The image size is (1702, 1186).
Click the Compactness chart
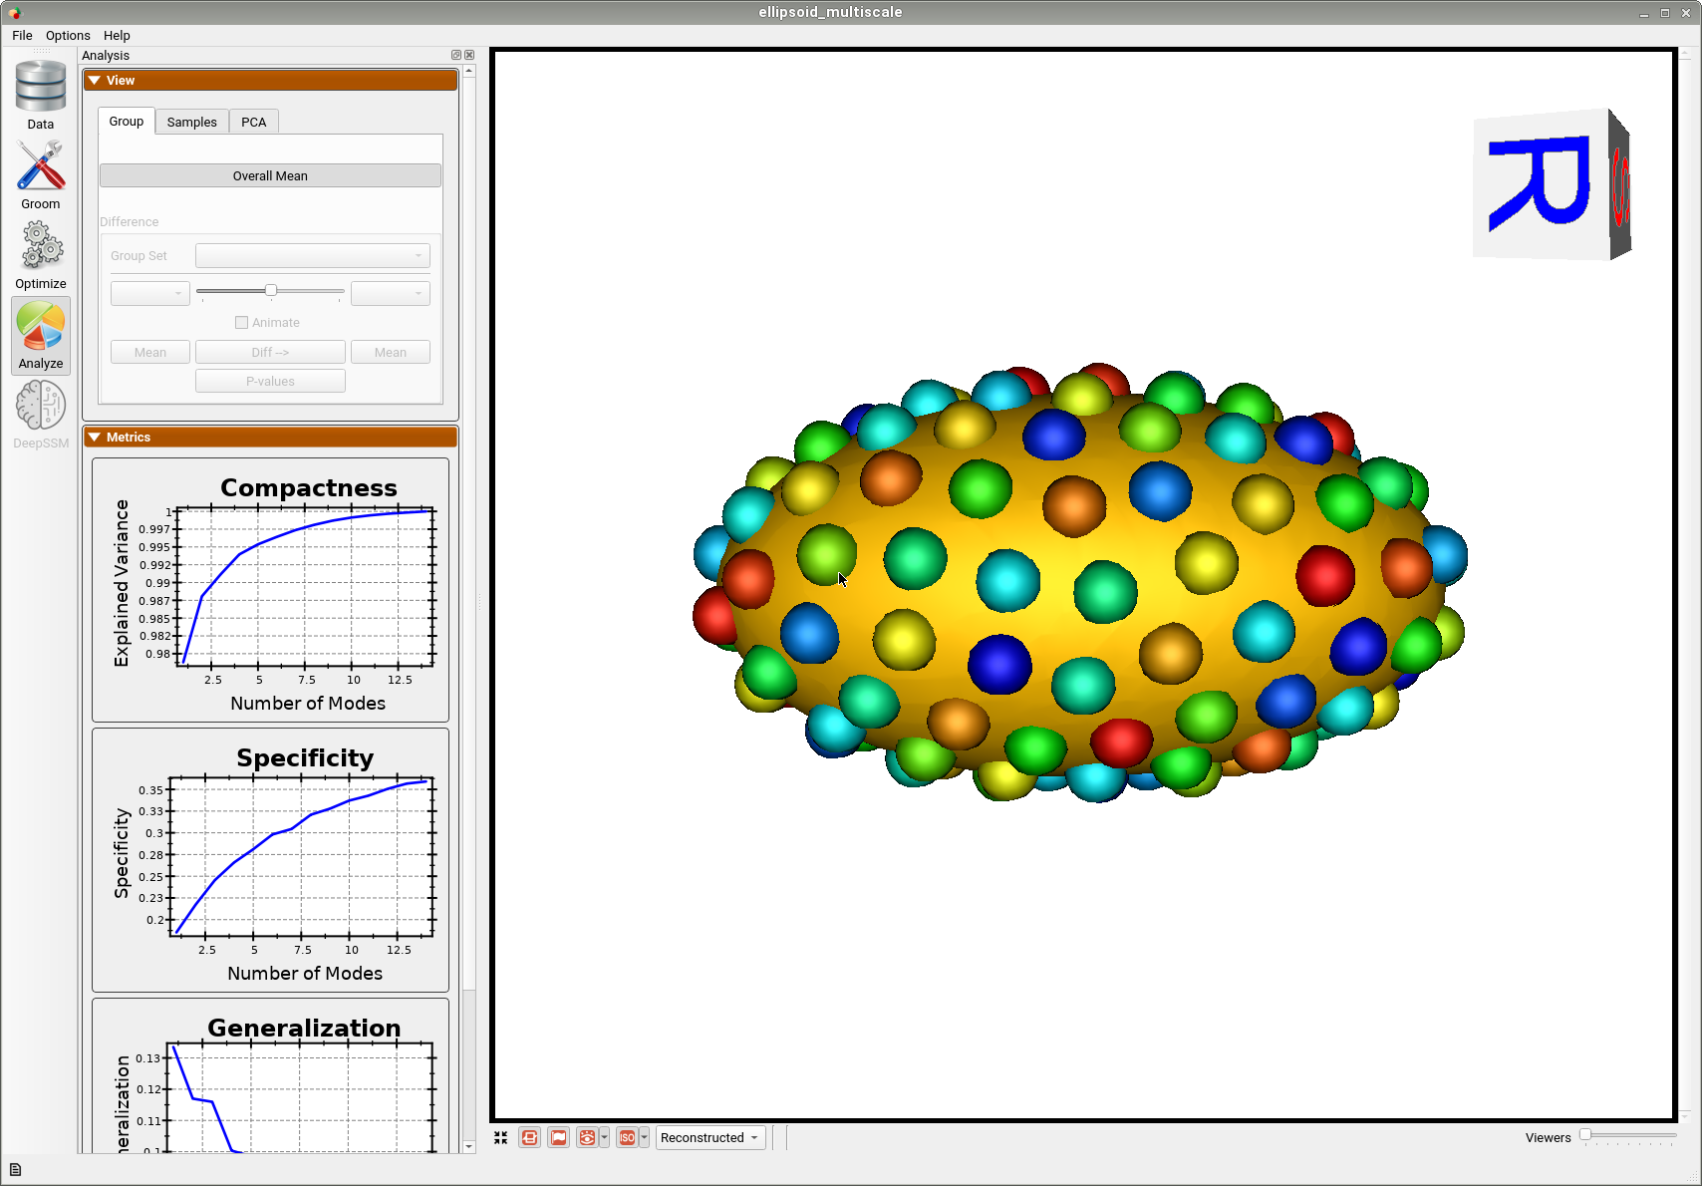point(270,590)
